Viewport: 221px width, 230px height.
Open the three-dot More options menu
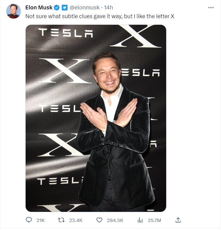[x=211, y=8]
